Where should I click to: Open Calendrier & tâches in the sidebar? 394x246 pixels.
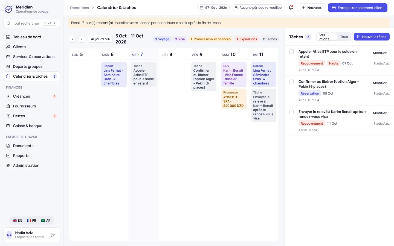[x=31, y=76]
